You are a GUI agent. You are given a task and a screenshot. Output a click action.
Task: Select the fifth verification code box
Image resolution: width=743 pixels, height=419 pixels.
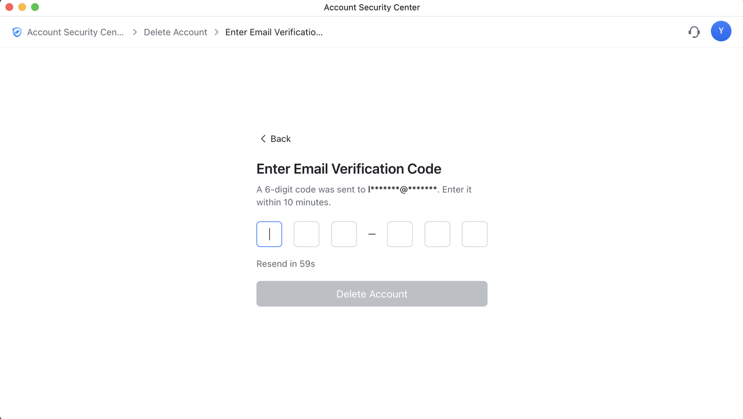tap(438, 234)
